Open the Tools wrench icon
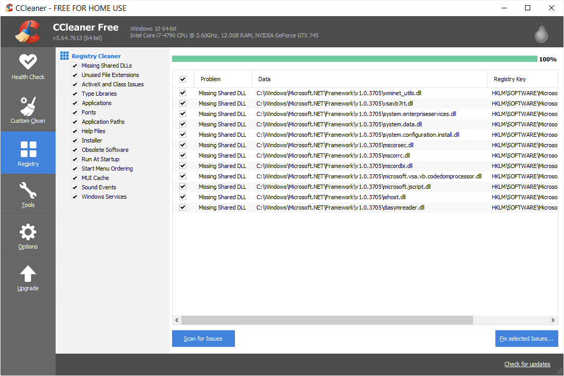The image size is (564, 376). [28, 190]
